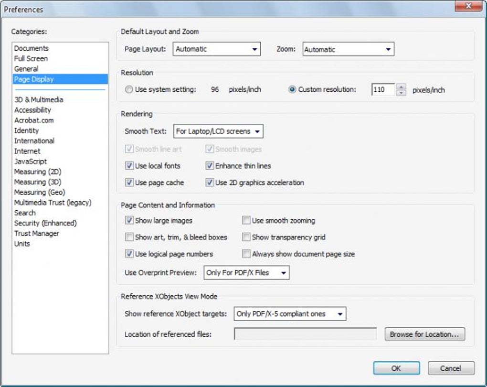Decrease custom resolution with down stepper arrow
Image resolution: width=487 pixels, height=387 pixels.
tap(401, 92)
